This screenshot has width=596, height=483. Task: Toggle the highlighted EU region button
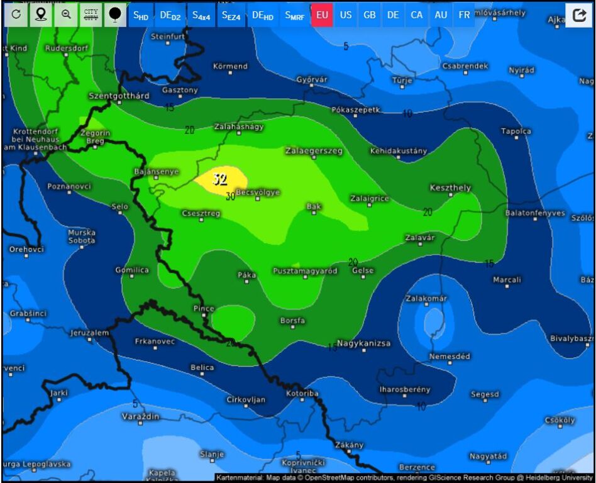pos(322,15)
